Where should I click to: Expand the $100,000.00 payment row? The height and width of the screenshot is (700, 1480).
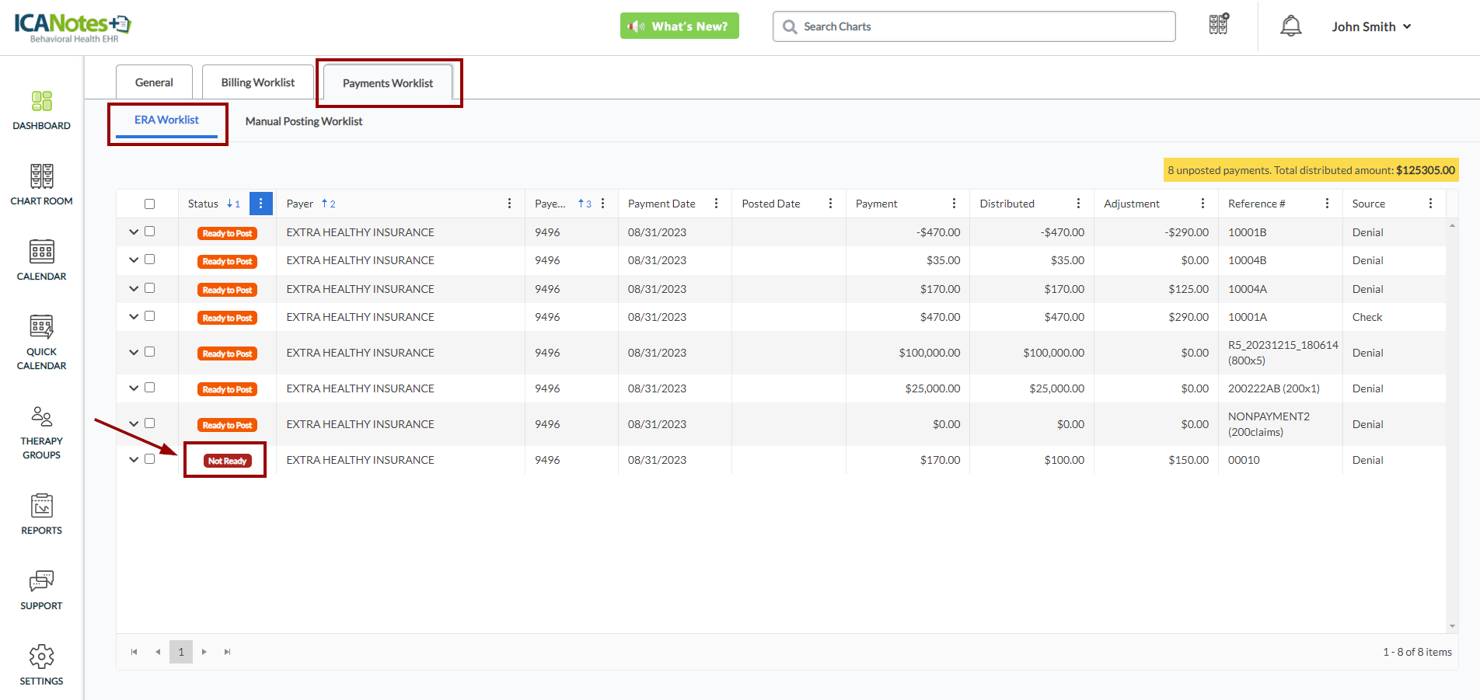point(134,353)
